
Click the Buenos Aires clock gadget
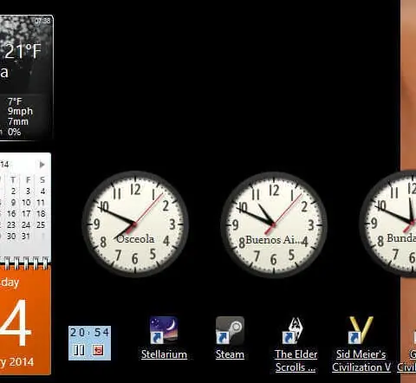tap(274, 224)
